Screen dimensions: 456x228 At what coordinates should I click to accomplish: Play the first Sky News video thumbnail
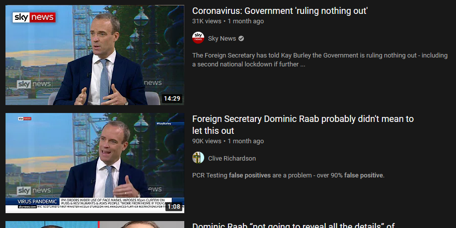point(95,55)
